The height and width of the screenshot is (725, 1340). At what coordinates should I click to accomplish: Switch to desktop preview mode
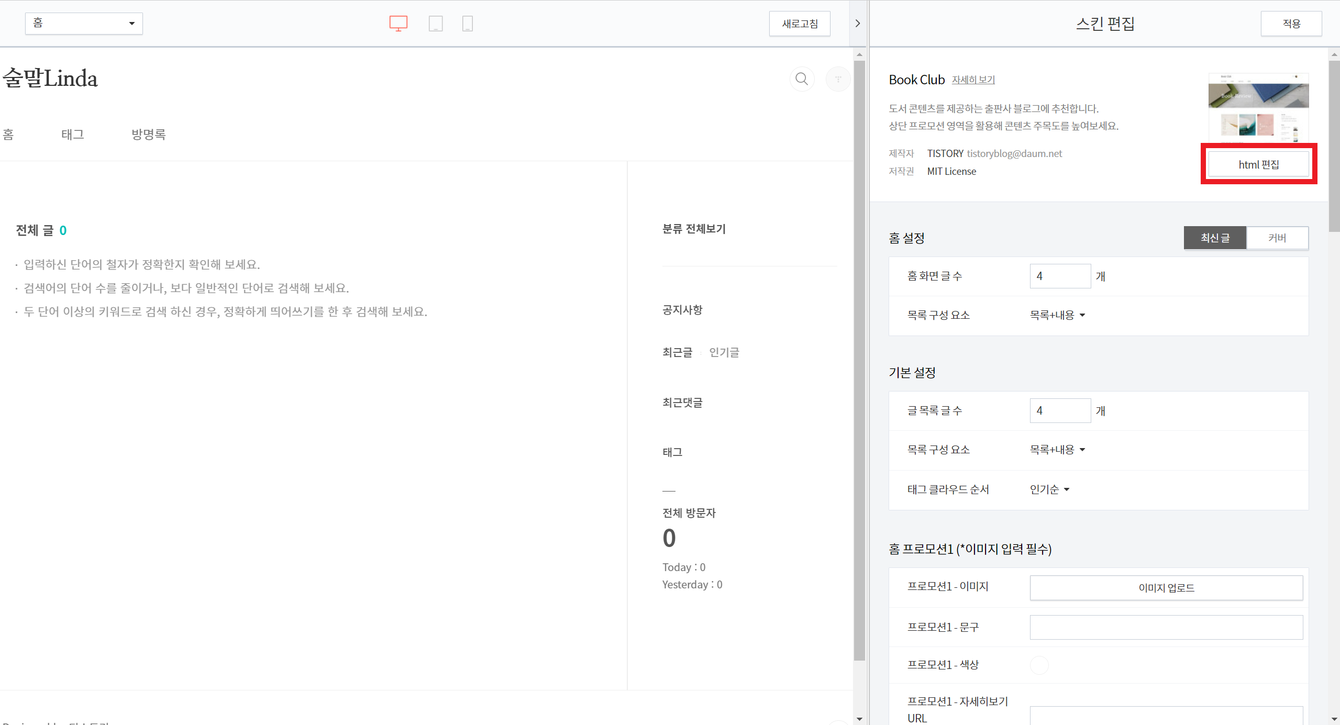coord(398,23)
